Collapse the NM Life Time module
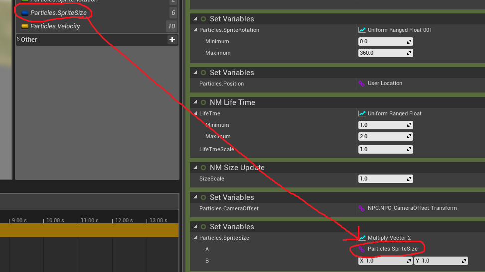485x272 pixels. 195,102
